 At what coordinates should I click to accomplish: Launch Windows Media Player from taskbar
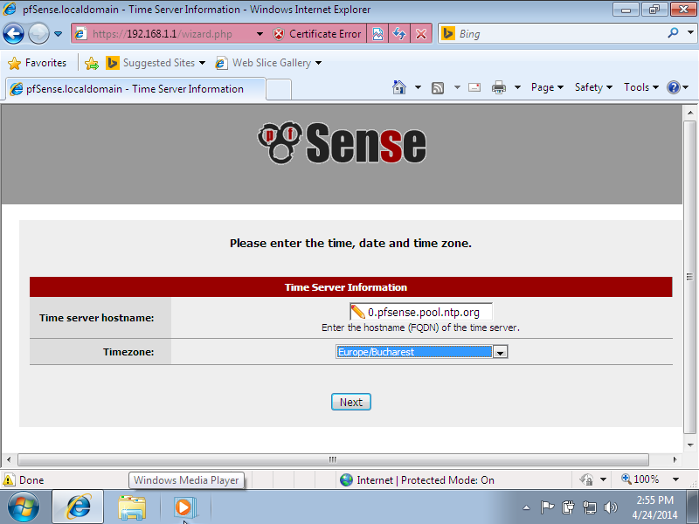[183, 507]
